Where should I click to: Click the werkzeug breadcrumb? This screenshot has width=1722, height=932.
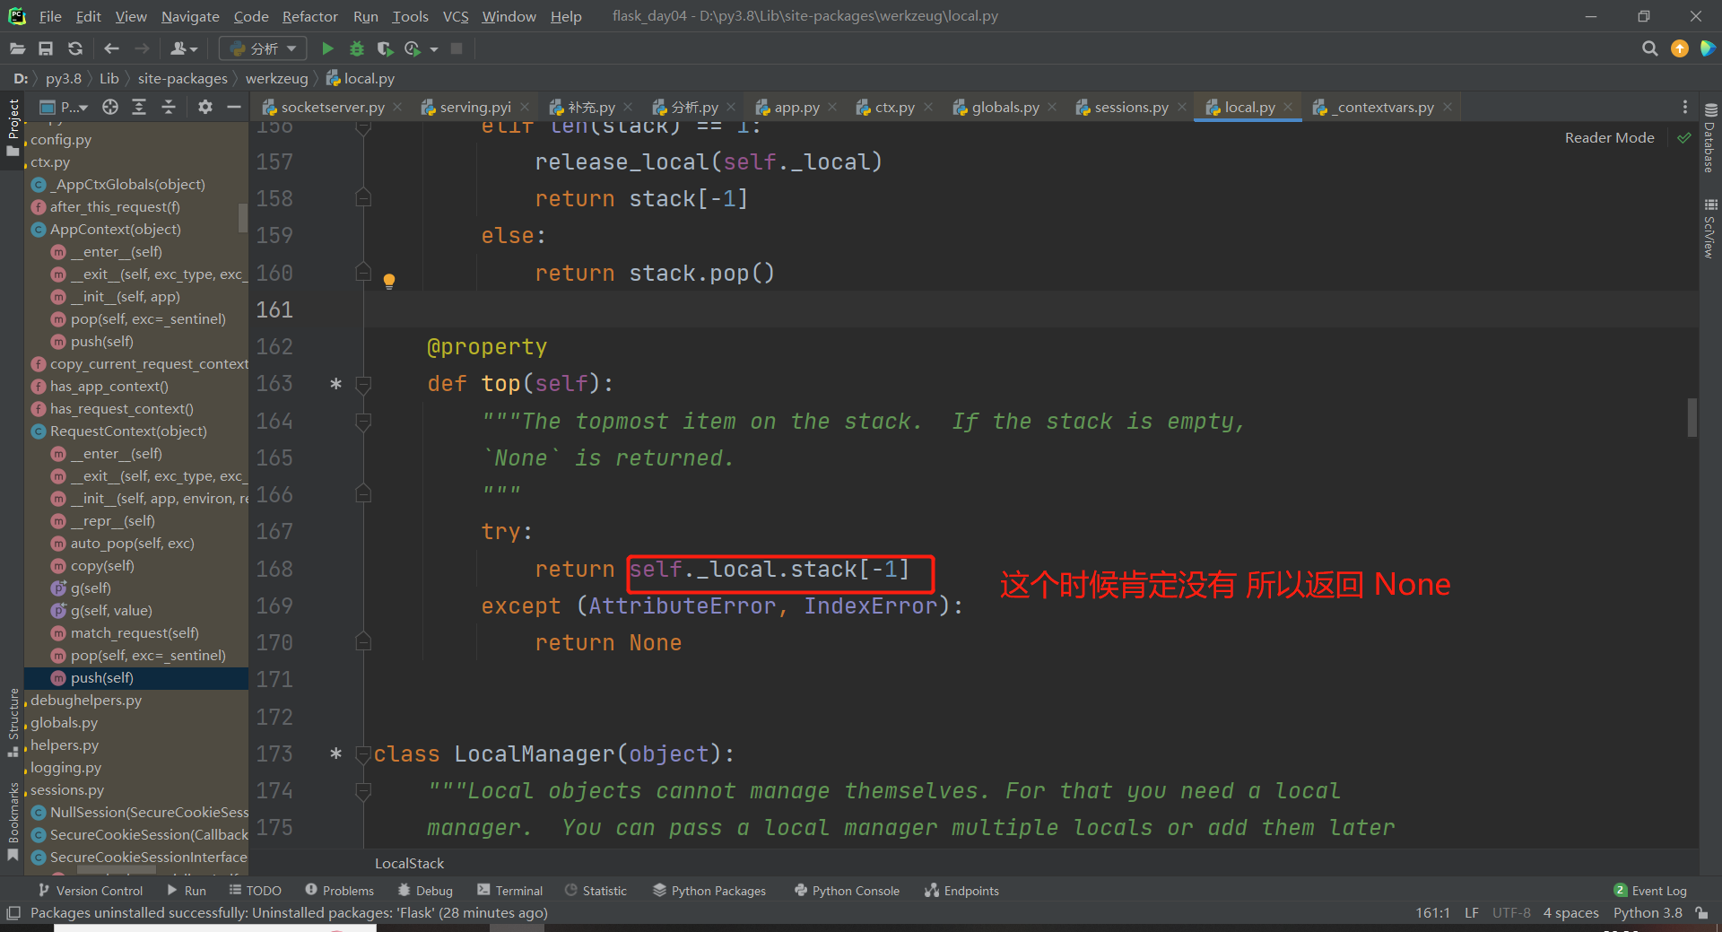click(276, 79)
